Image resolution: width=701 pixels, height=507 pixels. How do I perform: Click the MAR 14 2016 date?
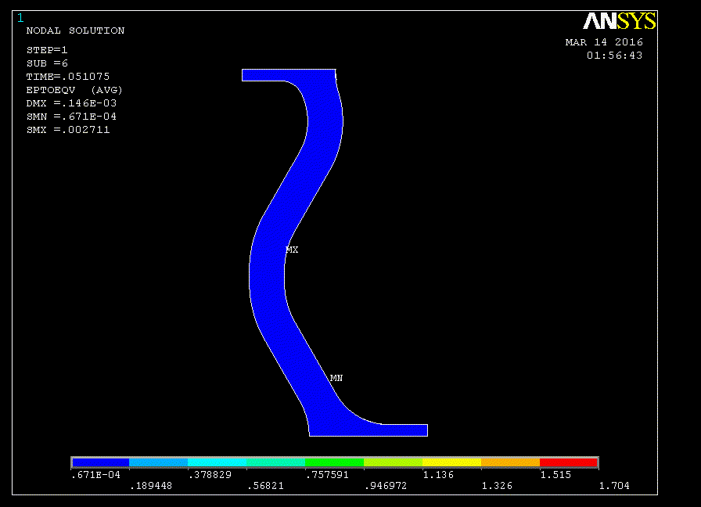click(604, 42)
